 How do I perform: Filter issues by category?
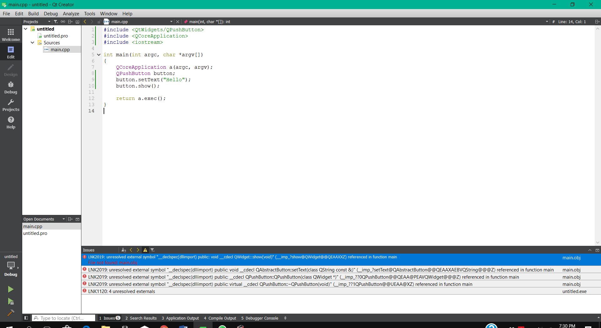click(x=152, y=250)
